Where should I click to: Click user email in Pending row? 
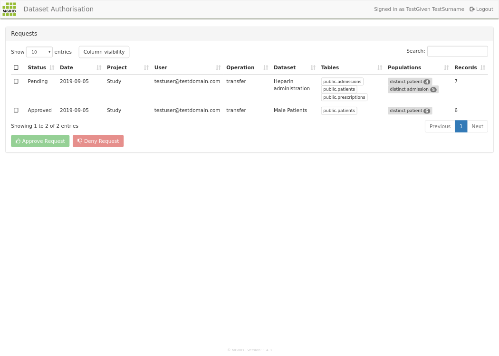[187, 81]
